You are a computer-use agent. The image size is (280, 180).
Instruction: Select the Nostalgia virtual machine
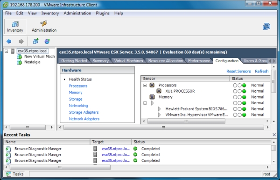[x=32, y=62]
